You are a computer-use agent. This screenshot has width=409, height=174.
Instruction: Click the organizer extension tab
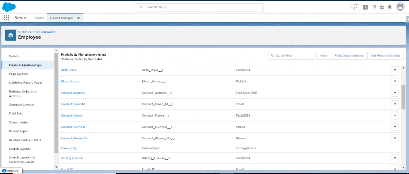point(11,171)
